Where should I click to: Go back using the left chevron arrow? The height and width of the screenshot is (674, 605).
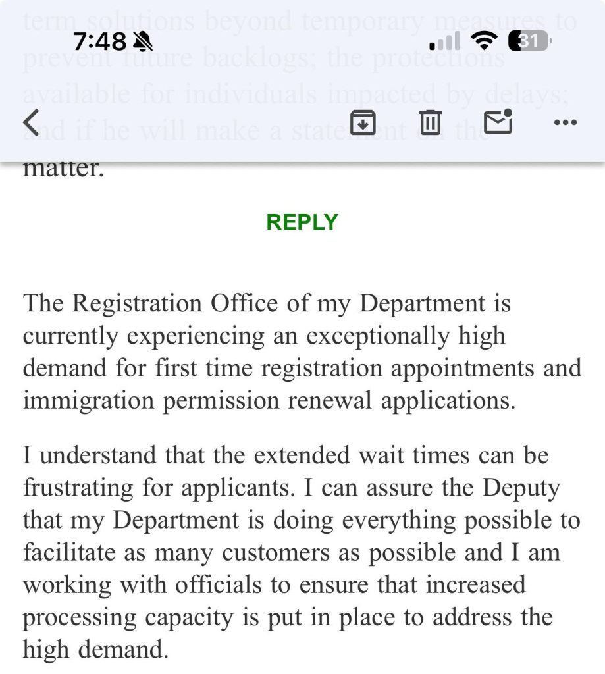(x=31, y=122)
